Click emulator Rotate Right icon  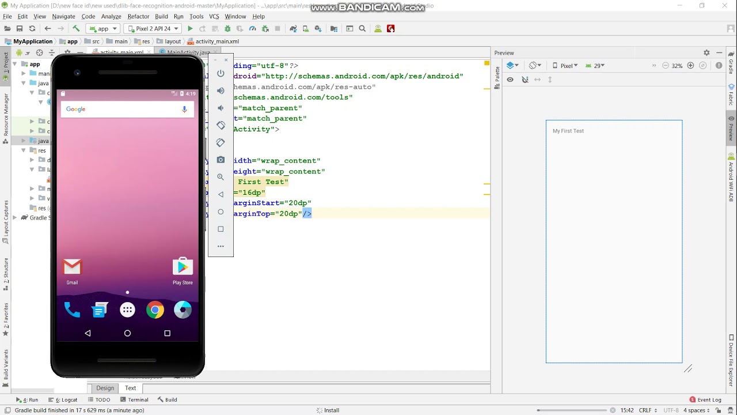pyautogui.click(x=221, y=142)
